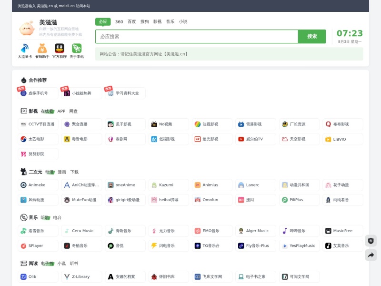The image size is (381, 286).
Task: Switch search tab to 影视
Action: pyautogui.click(x=157, y=21)
